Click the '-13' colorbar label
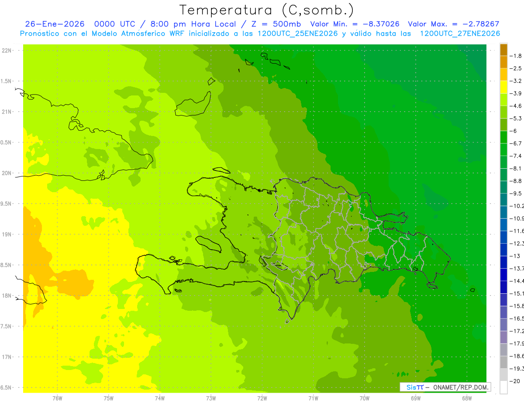The width and height of the screenshot is (524, 404). pyautogui.click(x=515, y=256)
